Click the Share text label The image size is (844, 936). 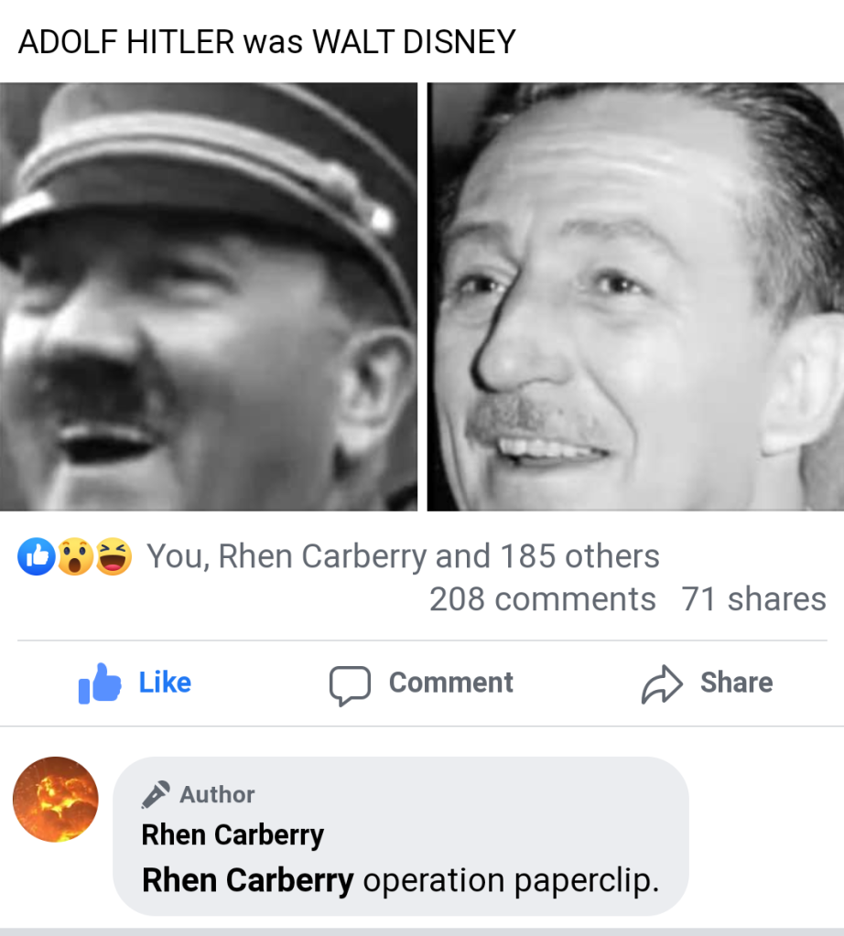(x=737, y=683)
